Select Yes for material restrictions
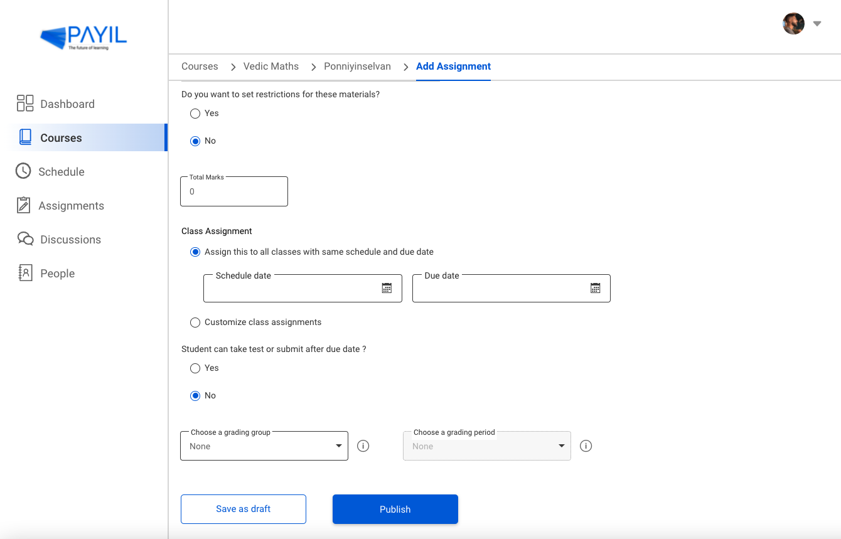 pyautogui.click(x=195, y=114)
